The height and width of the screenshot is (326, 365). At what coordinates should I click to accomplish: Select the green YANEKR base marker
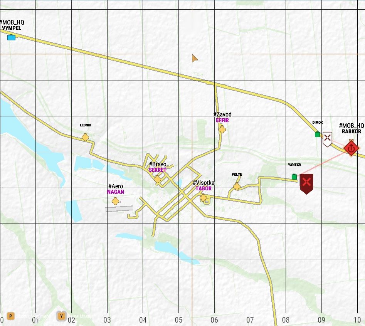coord(294,177)
